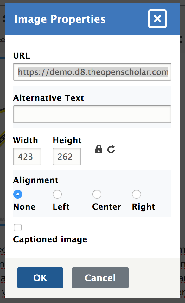This screenshot has height=303, width=185.
Task: Select the None alignment radio button
Action: coord(18,194)
